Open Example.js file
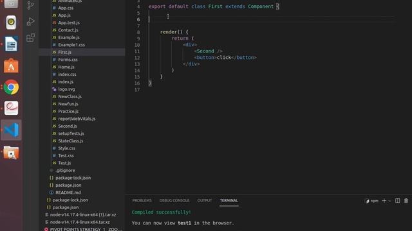This screenshot has height=231, width=412. coord(69,37)
